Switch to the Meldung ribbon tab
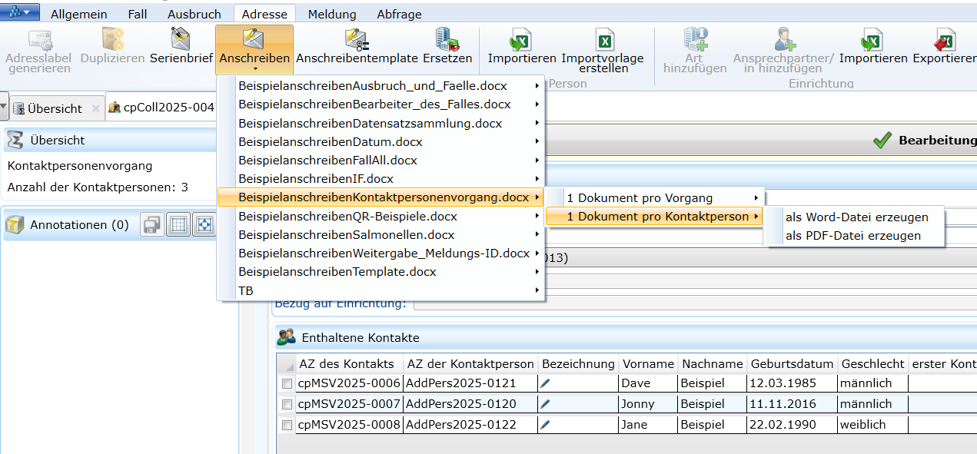 (332, 14)
